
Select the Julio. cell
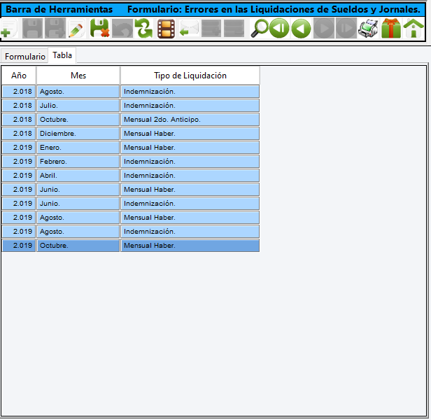(78, 106)
